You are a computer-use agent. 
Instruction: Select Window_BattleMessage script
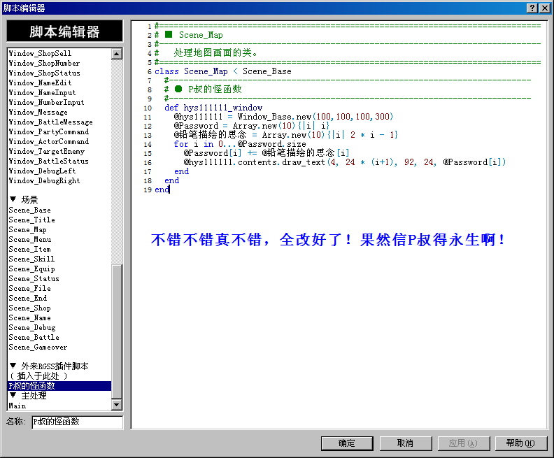click(x=50, y=122)
